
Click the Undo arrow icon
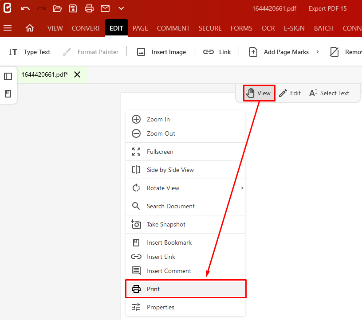pyautogui.click(x=25, y=8)
